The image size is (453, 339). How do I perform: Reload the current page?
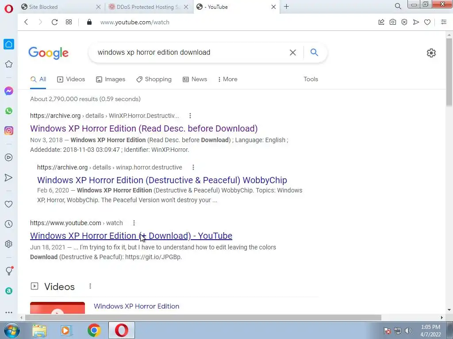[x=54, y=22]
